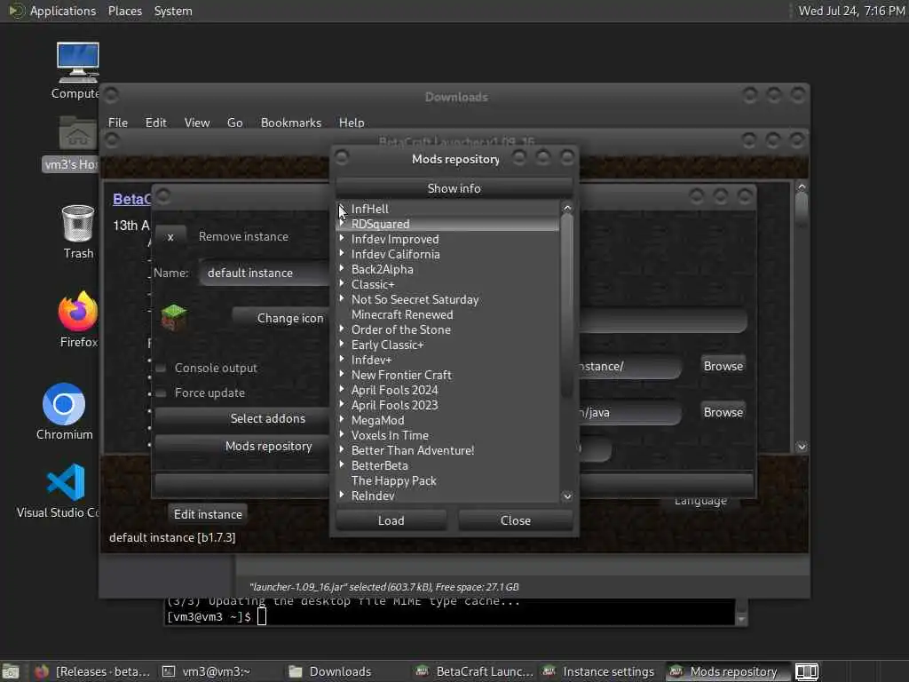Expand the Better Than Adventure! entry
The width and height of the screenshot is (909, 682).
point(342,449)
